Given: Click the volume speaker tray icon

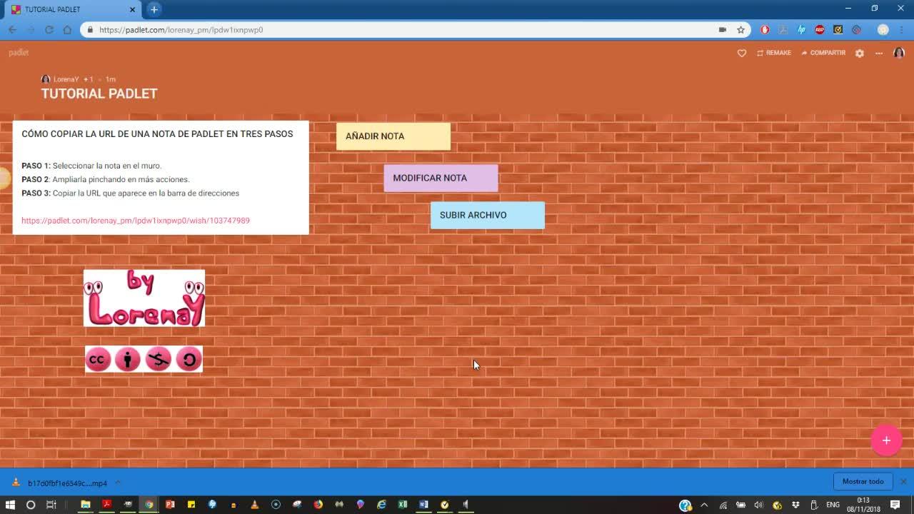Looking at the screenshot, I should coord(759,505).
